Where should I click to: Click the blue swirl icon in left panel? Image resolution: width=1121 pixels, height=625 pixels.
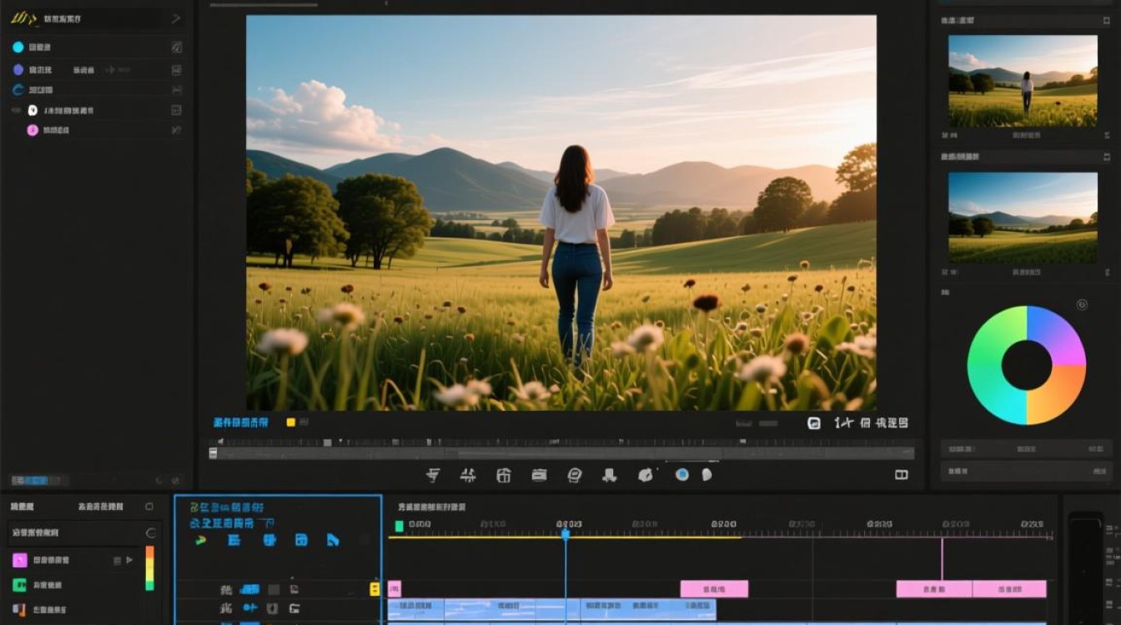point(18,90)
